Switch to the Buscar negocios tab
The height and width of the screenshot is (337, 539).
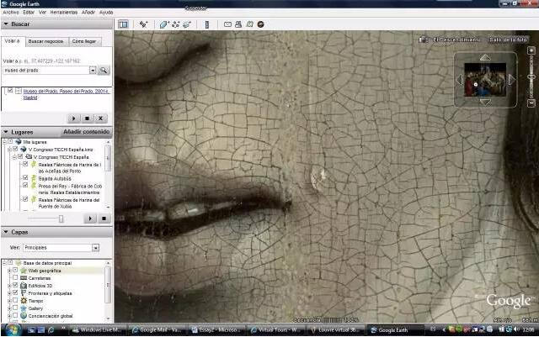[x=45, y=41]
